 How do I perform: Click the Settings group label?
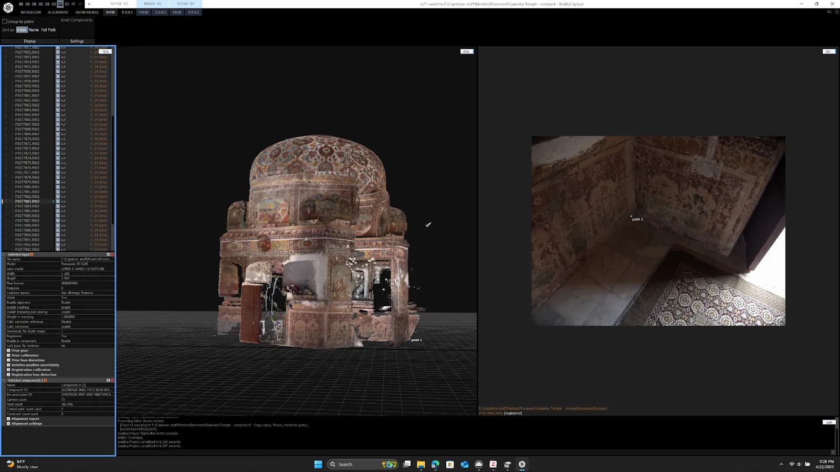coord(77,41)
